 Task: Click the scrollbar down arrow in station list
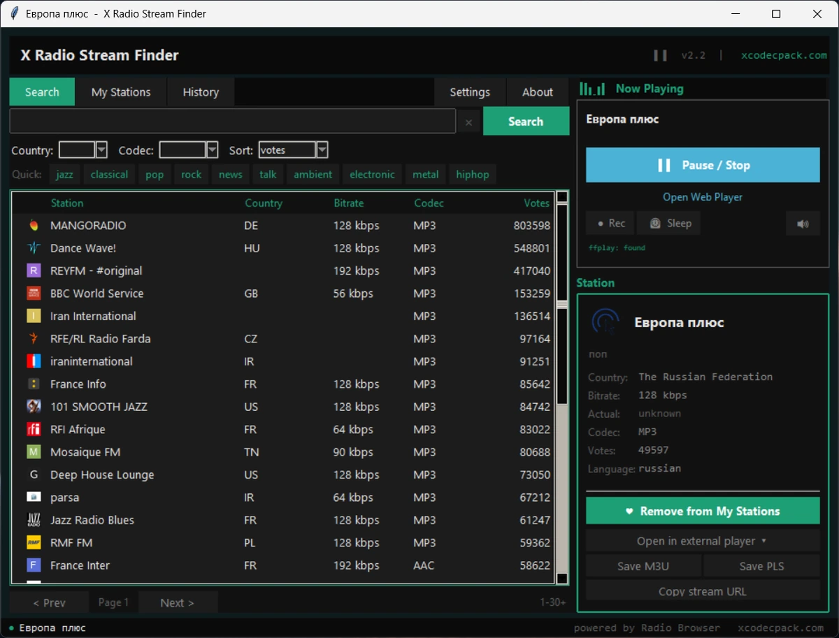point(562,579)
